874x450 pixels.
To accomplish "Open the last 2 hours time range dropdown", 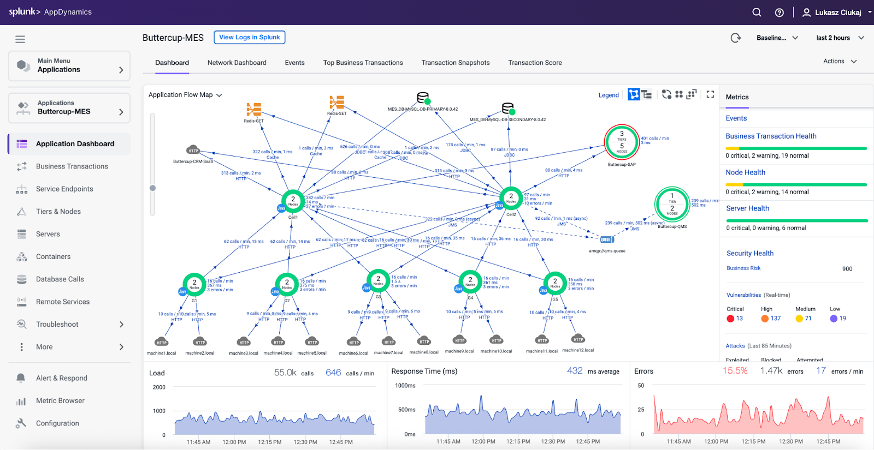I will [840, 38].
